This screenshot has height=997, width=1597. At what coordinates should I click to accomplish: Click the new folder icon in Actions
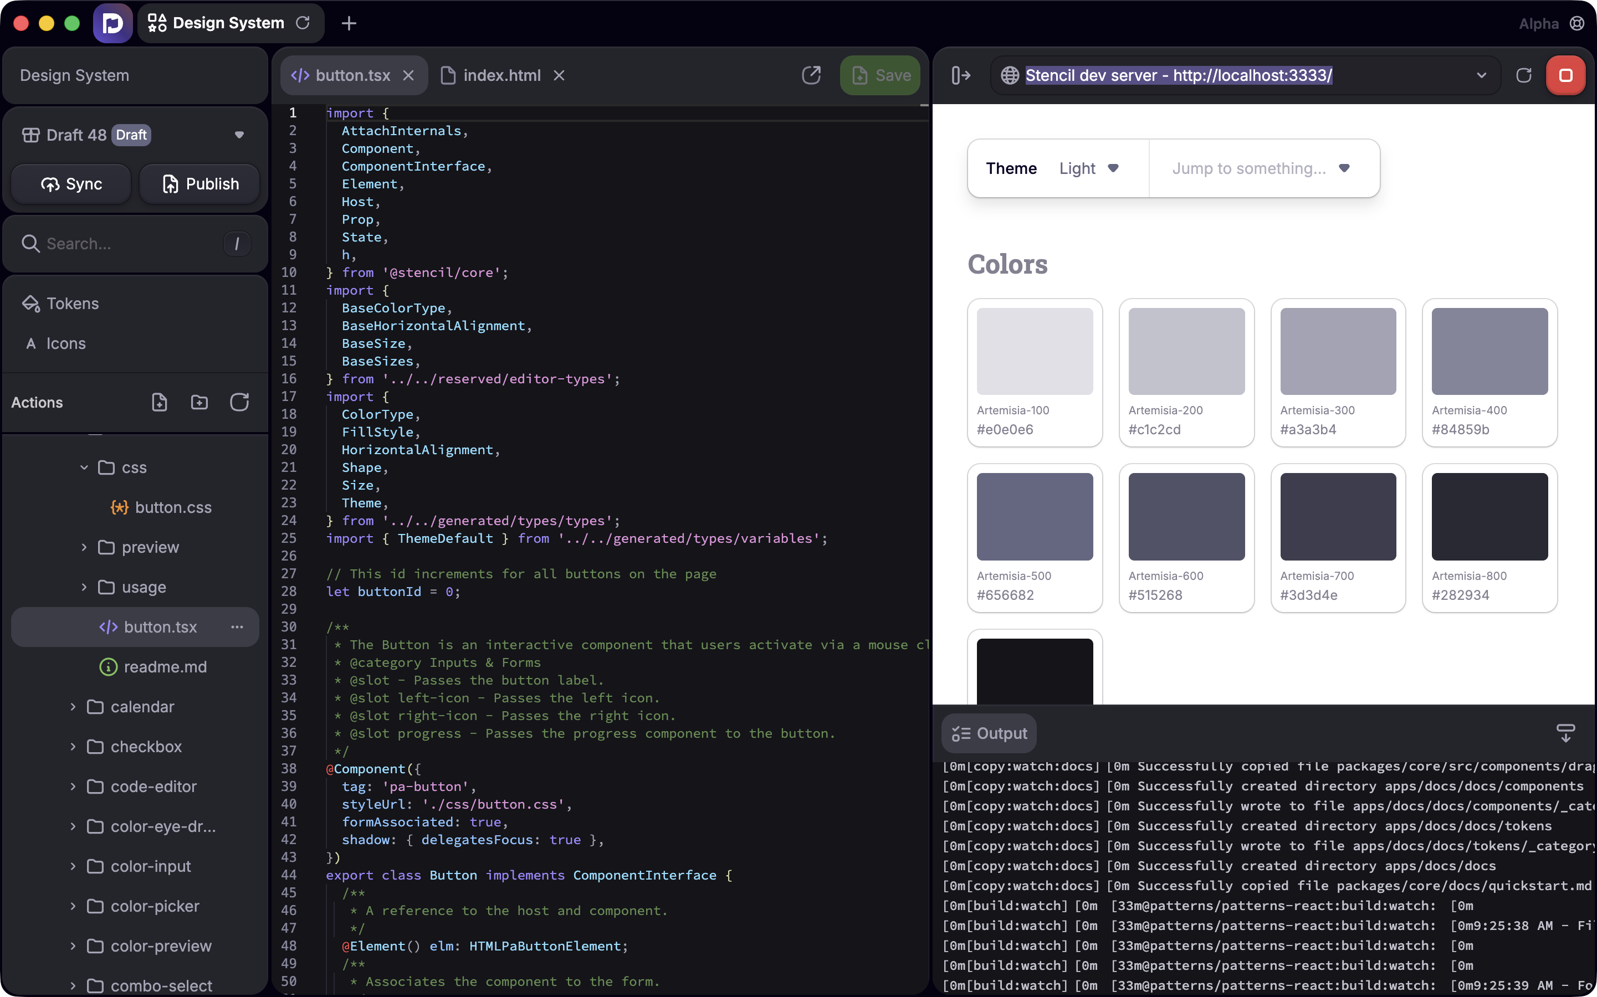coord(199,402)
